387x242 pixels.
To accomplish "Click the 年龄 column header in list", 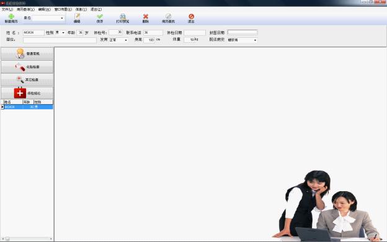I will pos(28,102).
